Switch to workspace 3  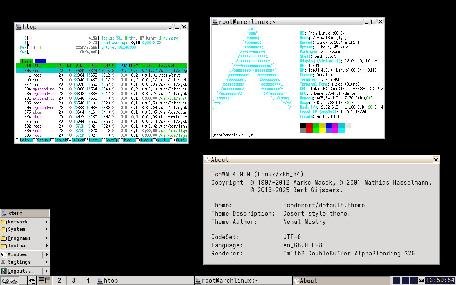(x=73, y=280)
